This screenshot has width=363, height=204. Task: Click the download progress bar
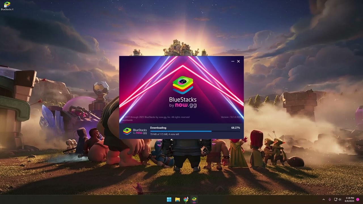pos(195,131)
